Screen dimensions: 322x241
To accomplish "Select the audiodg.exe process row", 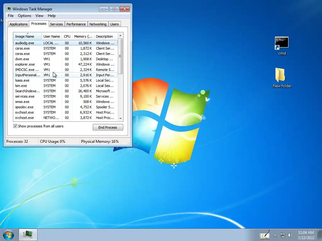I will [x=65, y=43].
